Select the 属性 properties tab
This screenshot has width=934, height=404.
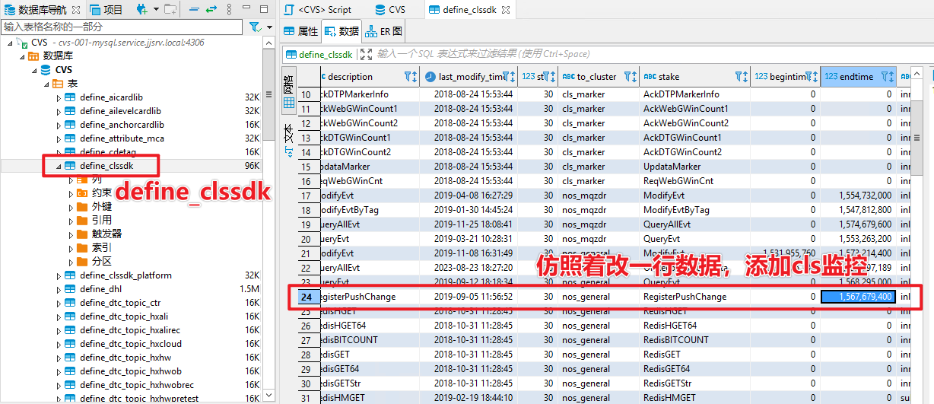(x=301, y=31)
